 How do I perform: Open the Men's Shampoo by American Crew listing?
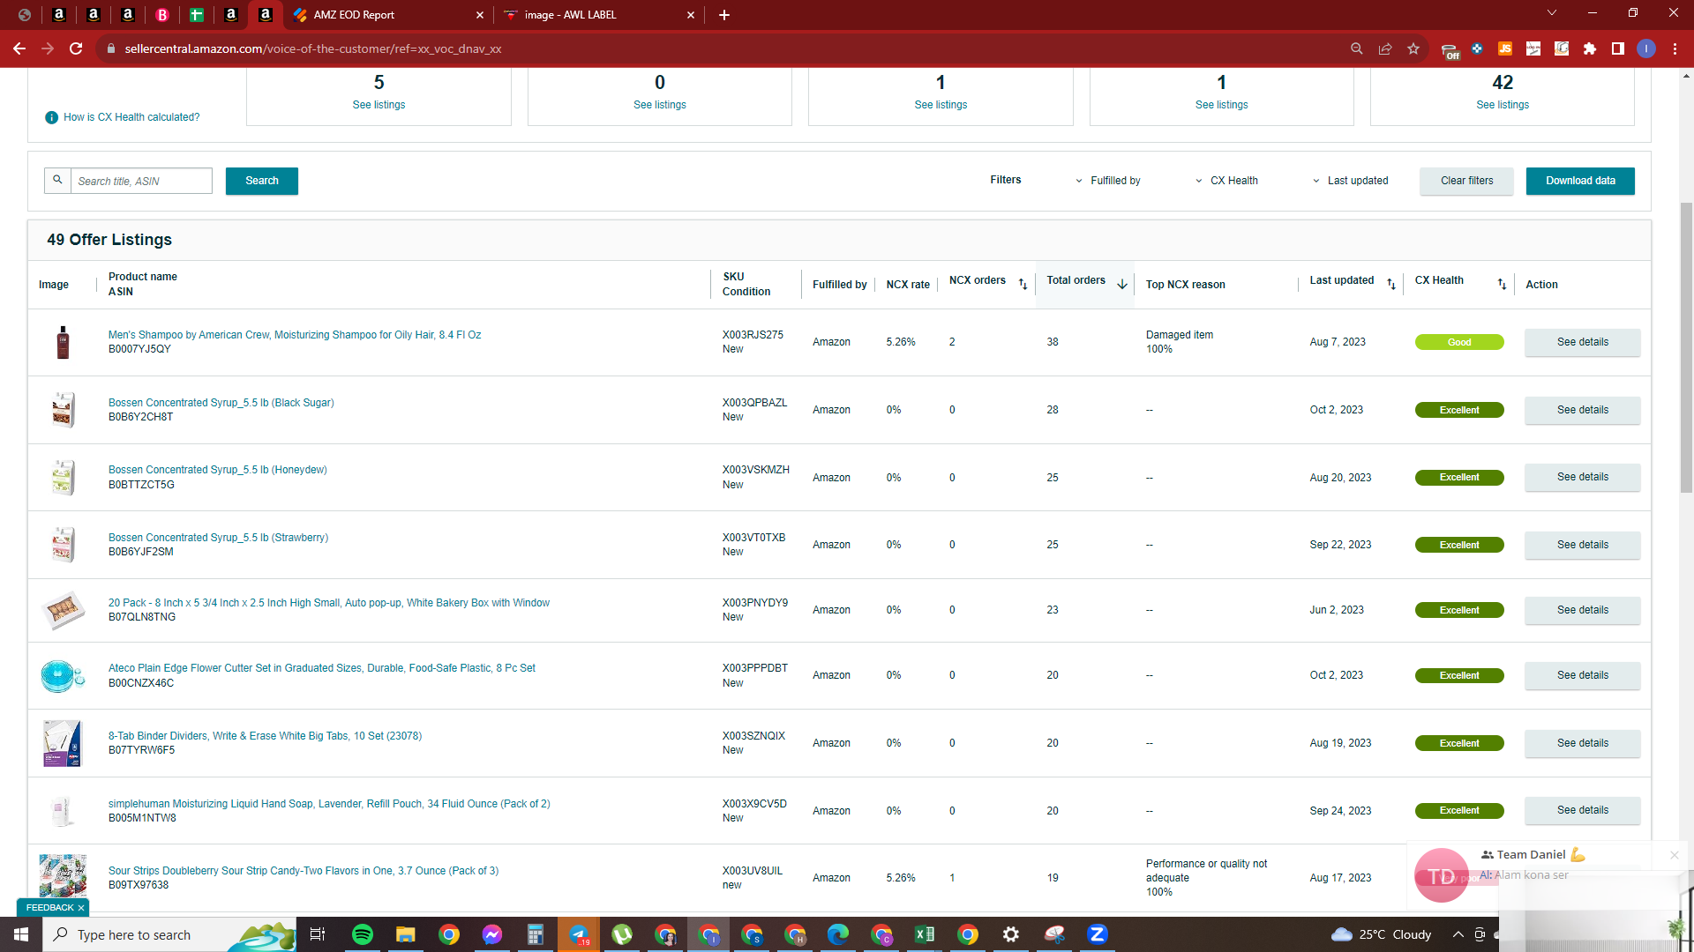click(x=295, y=335)
